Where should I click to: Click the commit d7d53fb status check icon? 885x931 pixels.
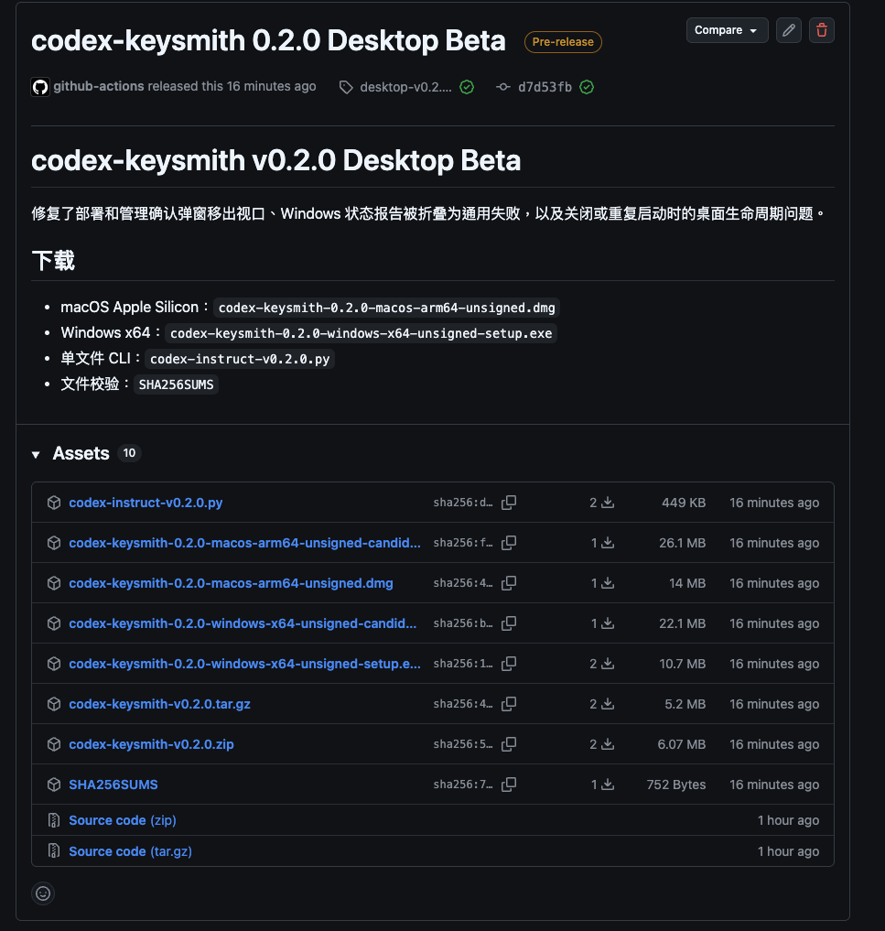(x=587, y=87)
